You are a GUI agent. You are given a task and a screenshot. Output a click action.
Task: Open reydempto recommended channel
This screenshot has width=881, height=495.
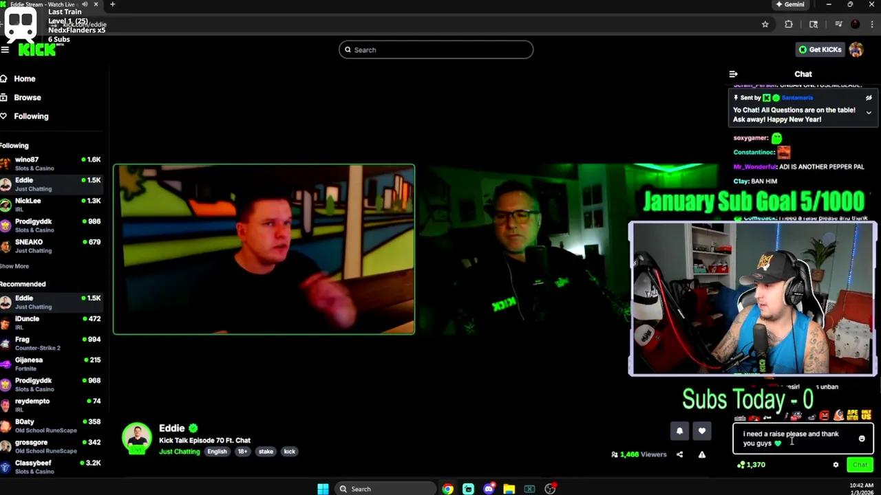[x=52, y=405]
